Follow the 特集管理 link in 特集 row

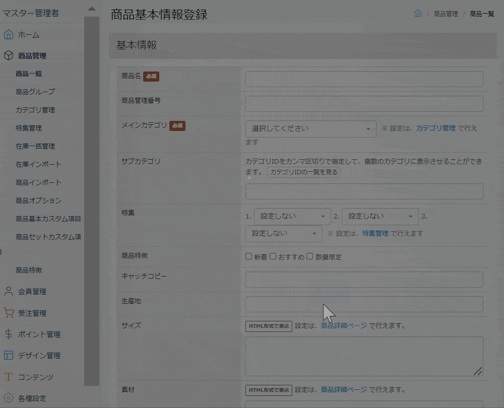point(375,234)
